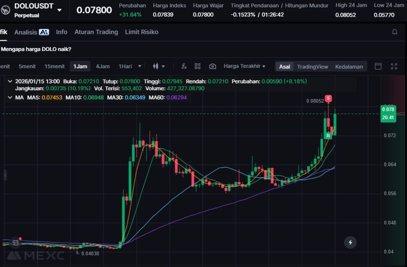Open the candlestick chart type dropdown
The image size is (407, 267).
tap(159, 66)
